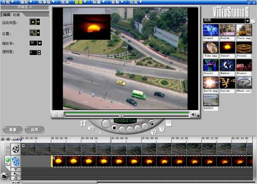Click the sunset overlay in preview
Screen dimensions: 257x184
click(92, 27)
